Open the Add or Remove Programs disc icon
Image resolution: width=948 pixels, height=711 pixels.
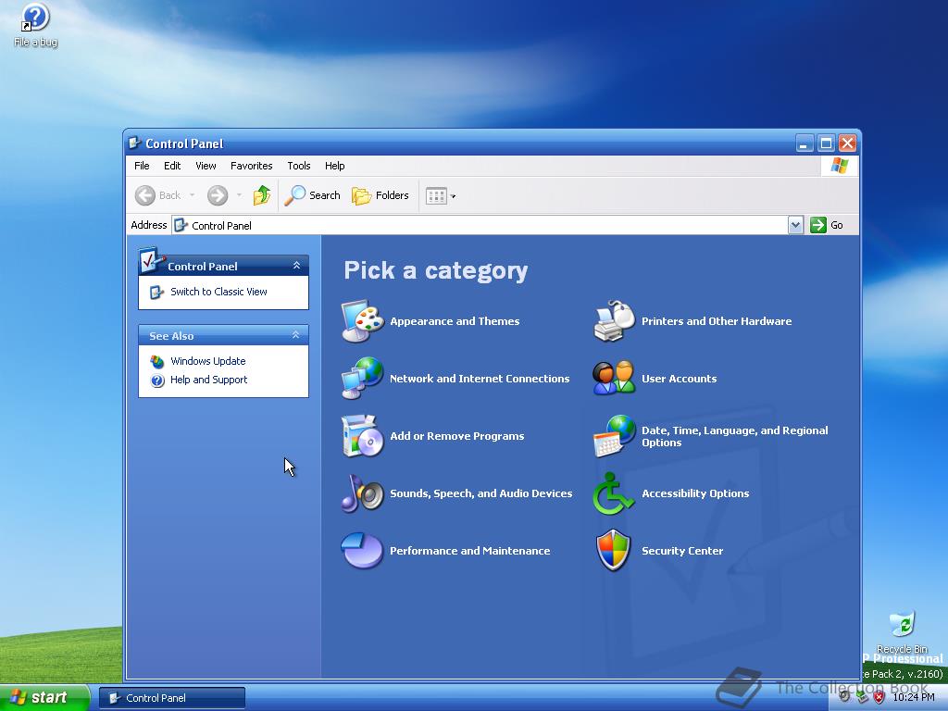click(x=362, y=436)
